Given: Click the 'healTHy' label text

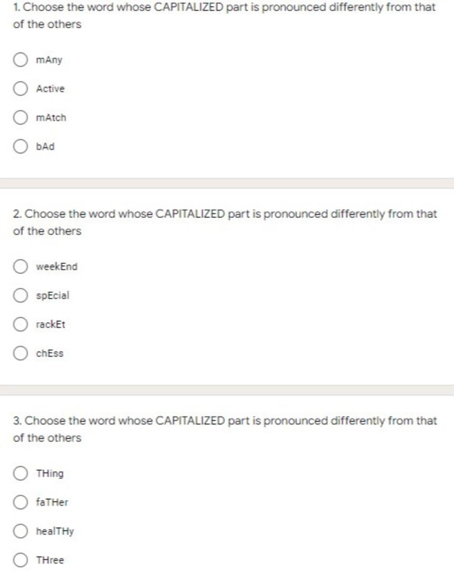Looking at the screenshot, I should 55,531.
